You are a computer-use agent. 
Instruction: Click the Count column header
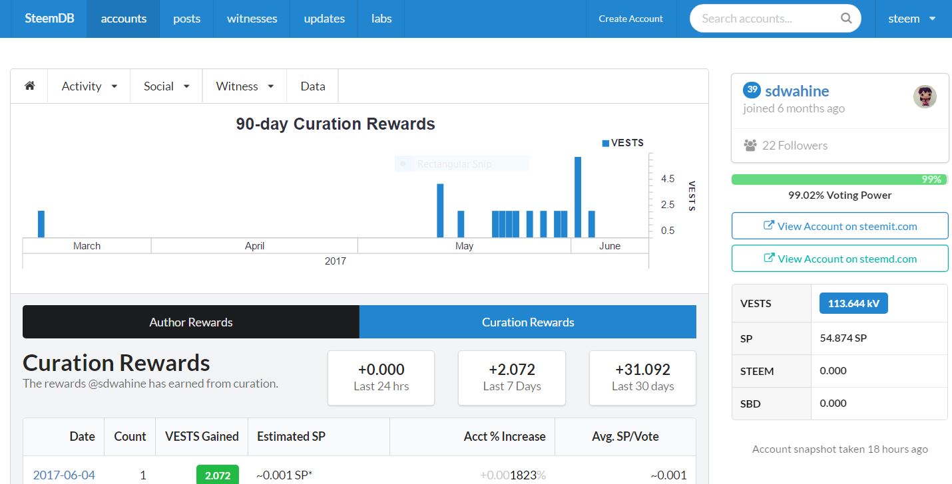(130, 437)
